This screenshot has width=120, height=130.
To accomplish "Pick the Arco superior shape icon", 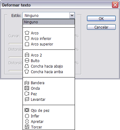I will coord(27,44).
